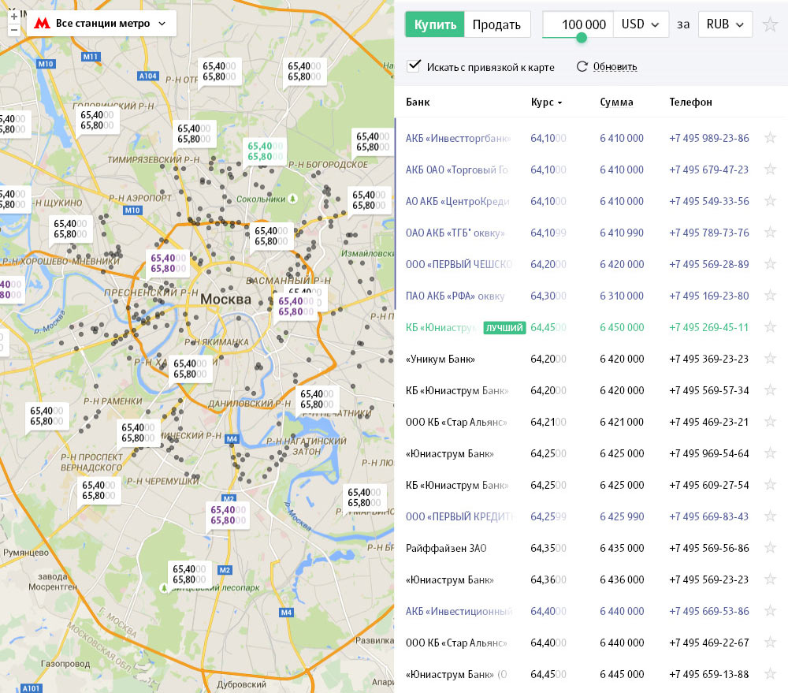This screenshot has width=788, height=693.
Task: Click the refresh icon beside Обновить
Action: (582, 67)
